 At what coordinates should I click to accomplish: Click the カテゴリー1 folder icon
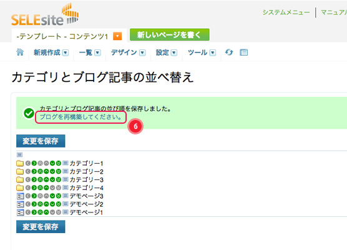(x=20, y=163)
